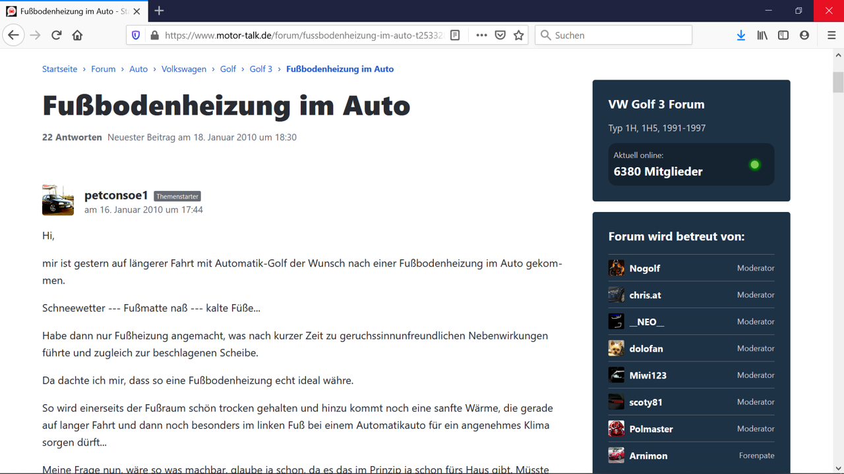This screenshot has height=474, width=844.
Task: Open tracking protection shield info
Action: click(136, 35)
